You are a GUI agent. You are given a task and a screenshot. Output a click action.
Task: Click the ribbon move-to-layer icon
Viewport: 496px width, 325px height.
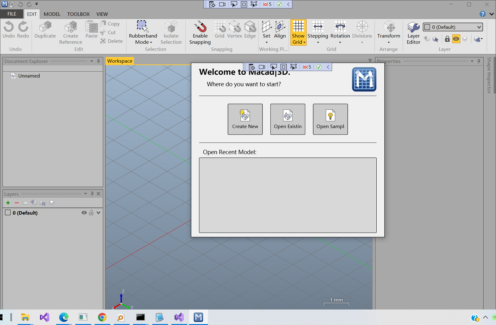pos(427,39)
